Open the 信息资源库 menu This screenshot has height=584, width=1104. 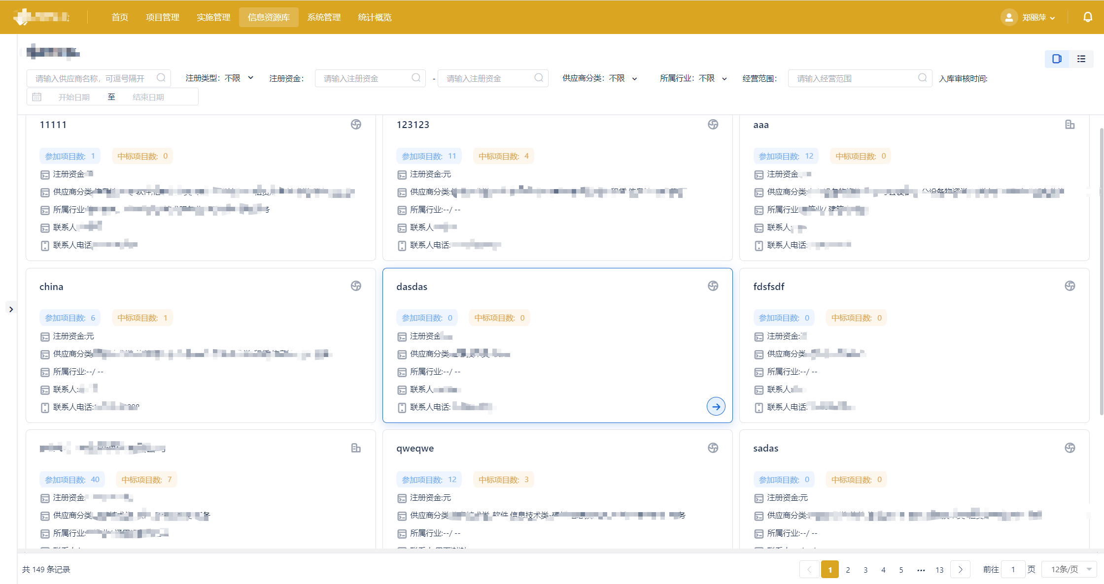pos(269,17)
